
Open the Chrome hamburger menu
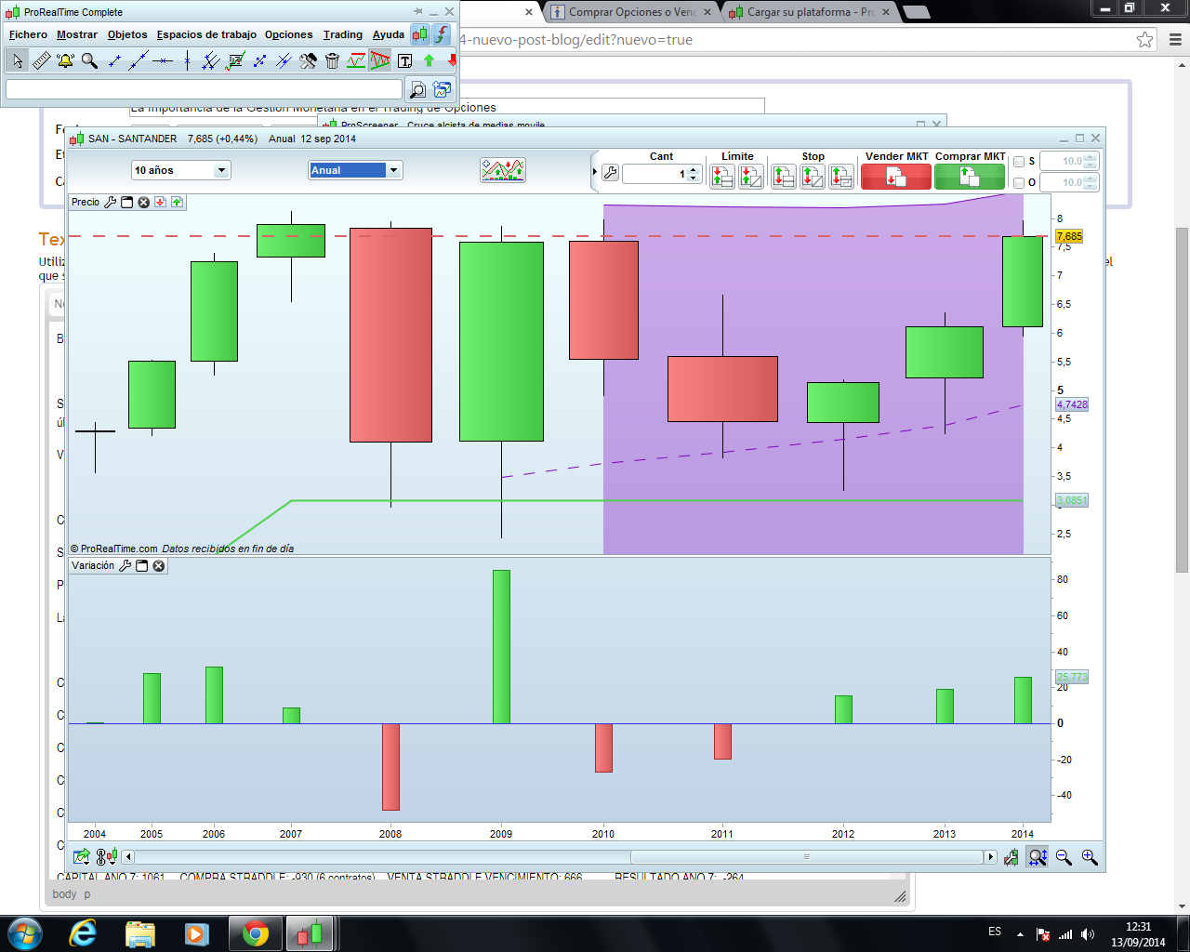[x=1175, y=40]
